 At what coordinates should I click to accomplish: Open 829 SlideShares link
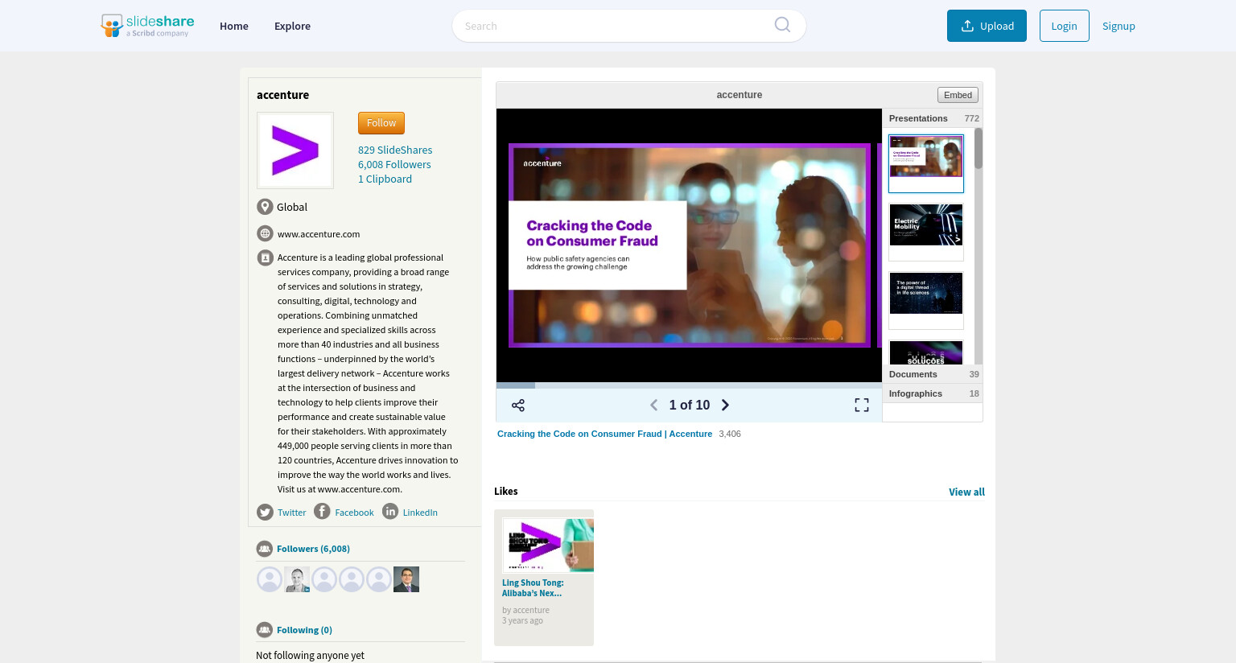point(395,150)
